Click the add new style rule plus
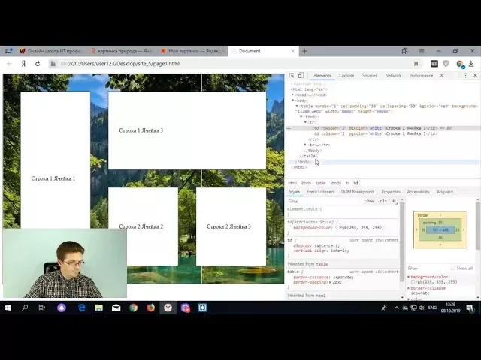The image size is (481, 360). pyautogui.click(x=394, y=201)
